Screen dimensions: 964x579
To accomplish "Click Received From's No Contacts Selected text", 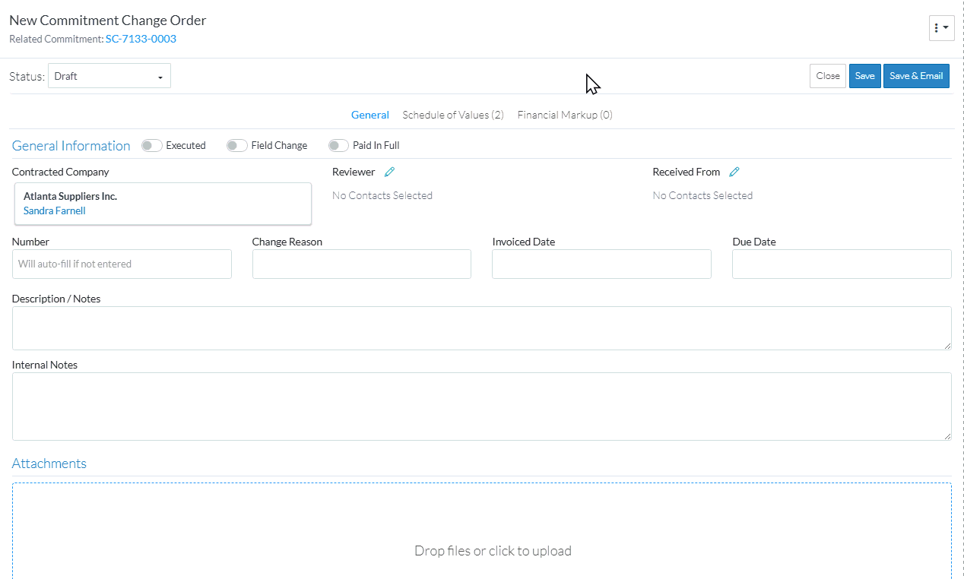I will 702,195.
